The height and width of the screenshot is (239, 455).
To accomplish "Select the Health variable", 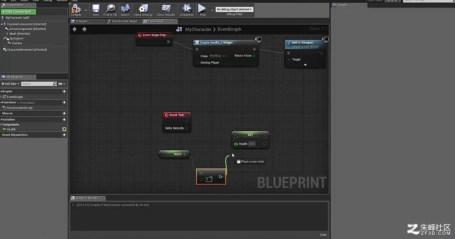I will point(11,129).
